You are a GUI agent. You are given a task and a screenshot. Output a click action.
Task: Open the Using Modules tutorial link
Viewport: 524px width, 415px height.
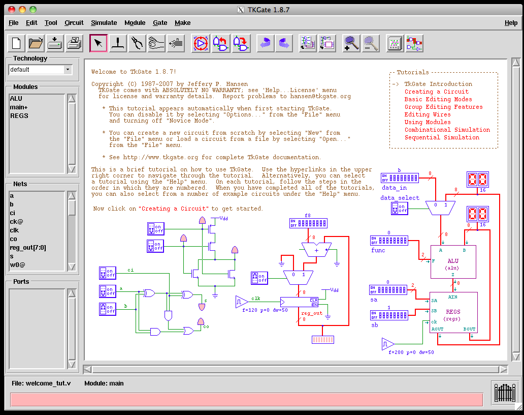pos(428,123)
